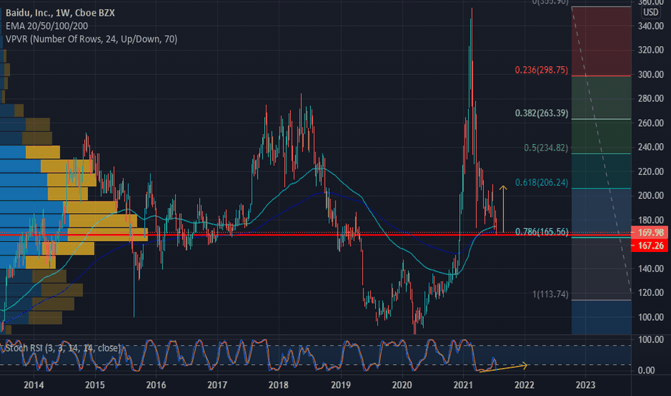Viewport: 671px width, 396px height.
Task: Click the 300.00 price axis label
Action: click(650, 74)
